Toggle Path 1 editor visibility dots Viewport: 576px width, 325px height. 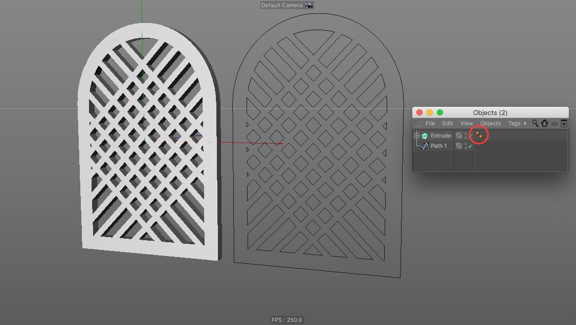[x=466, y=146]
